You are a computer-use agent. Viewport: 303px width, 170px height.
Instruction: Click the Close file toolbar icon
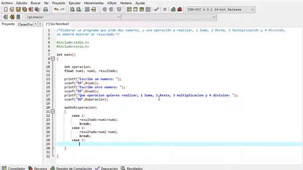click(31, 9)
